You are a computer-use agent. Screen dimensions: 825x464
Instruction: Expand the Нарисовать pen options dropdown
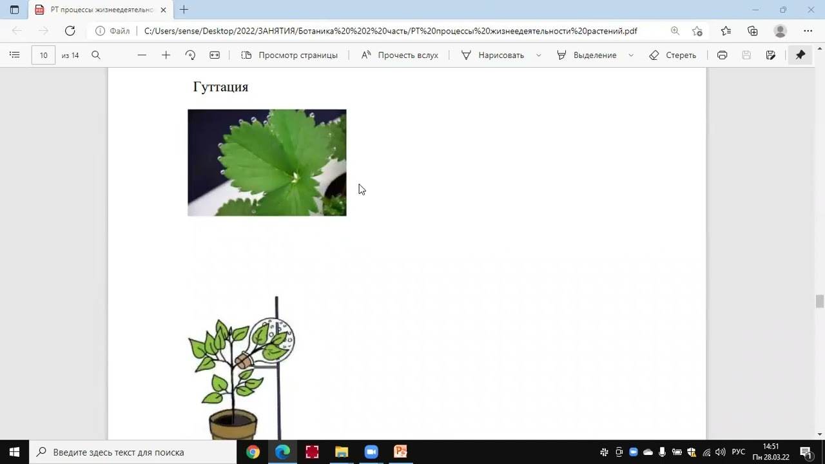pyautogui.click(x=538, y=55)
